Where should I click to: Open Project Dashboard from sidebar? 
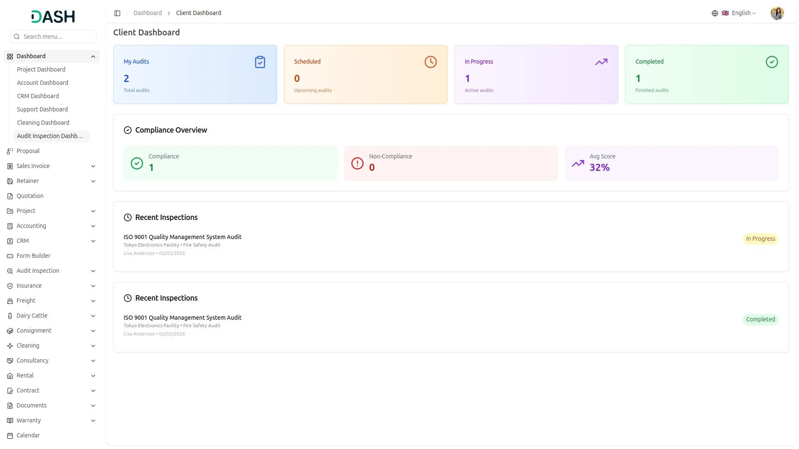(41, 69)
